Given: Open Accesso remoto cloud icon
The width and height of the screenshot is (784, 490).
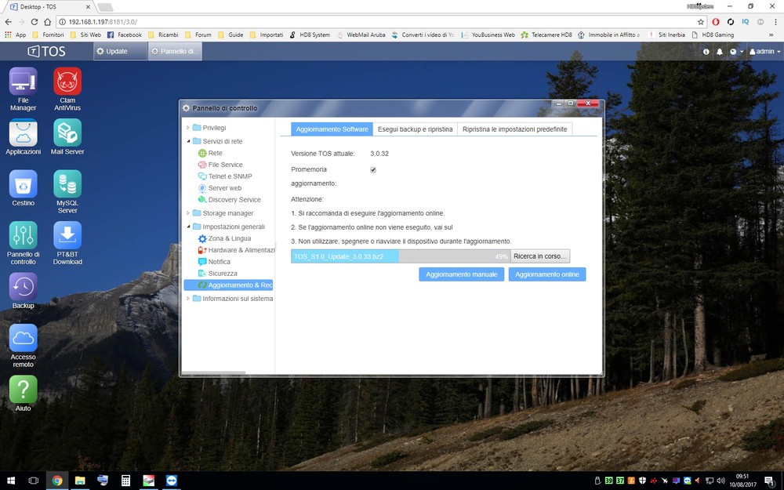Looking at the screenshot, I should click(x=23, y=339).
